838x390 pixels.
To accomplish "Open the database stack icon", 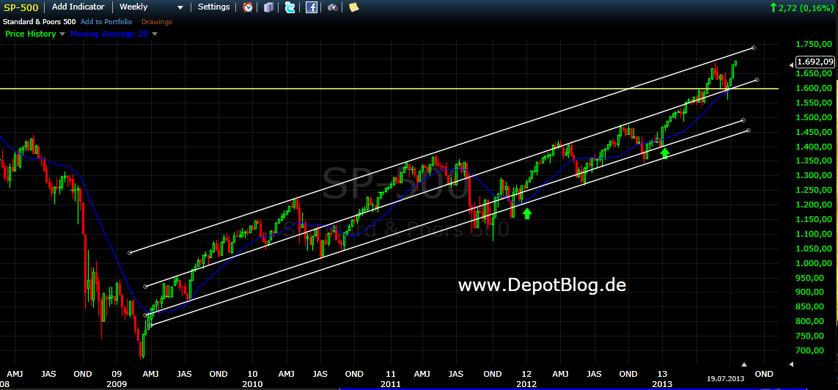I will (269, 7).
